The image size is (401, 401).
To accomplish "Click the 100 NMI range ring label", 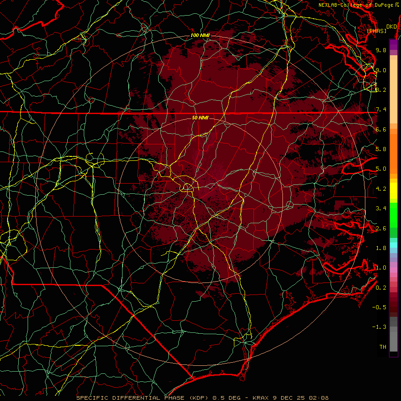I will pos(200,35).
